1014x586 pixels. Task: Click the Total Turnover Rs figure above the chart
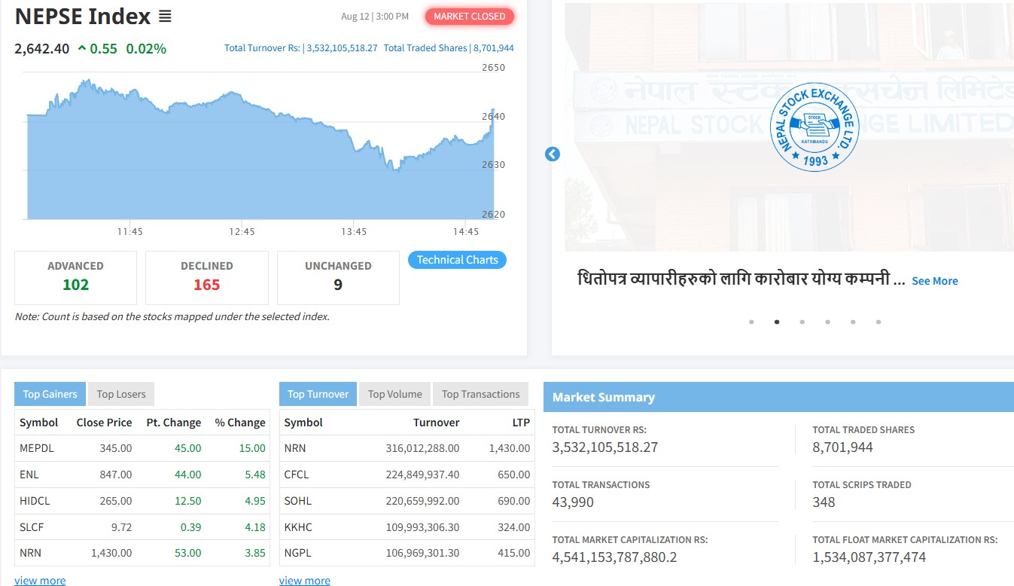click(300, 48)
